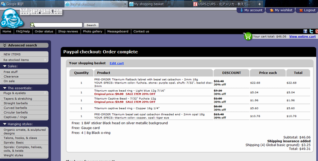
Task: Open the Plugs & eyelets submenu arrow
Action: [45, 93]
